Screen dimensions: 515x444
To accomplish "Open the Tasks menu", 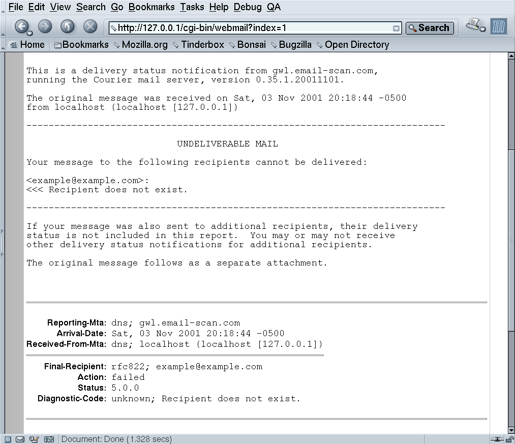I will (x=192, y=7).
